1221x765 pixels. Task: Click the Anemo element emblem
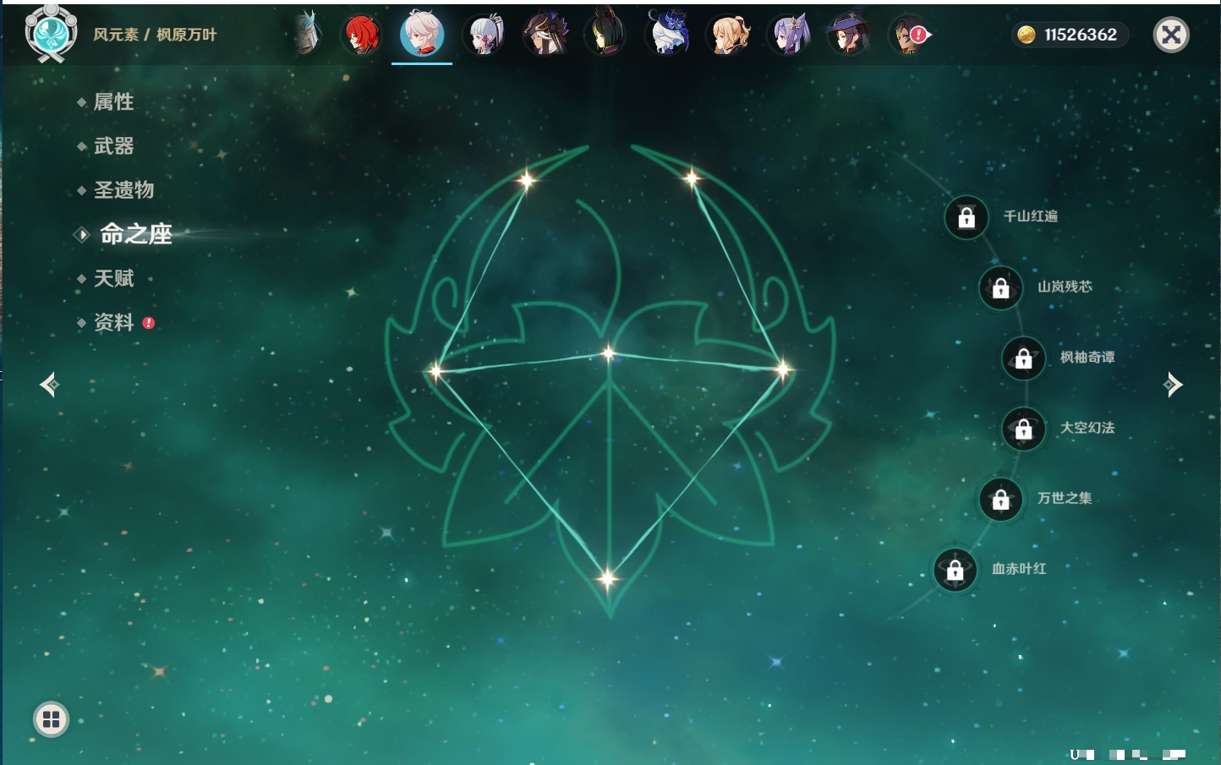(x=52, y=34)
